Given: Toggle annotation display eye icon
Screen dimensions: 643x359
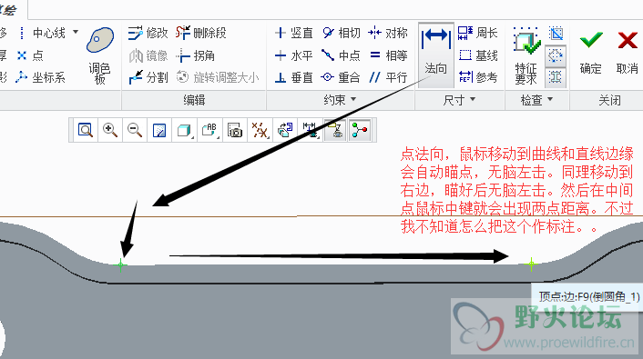Looking at the screenshot, I should (335, 130).
